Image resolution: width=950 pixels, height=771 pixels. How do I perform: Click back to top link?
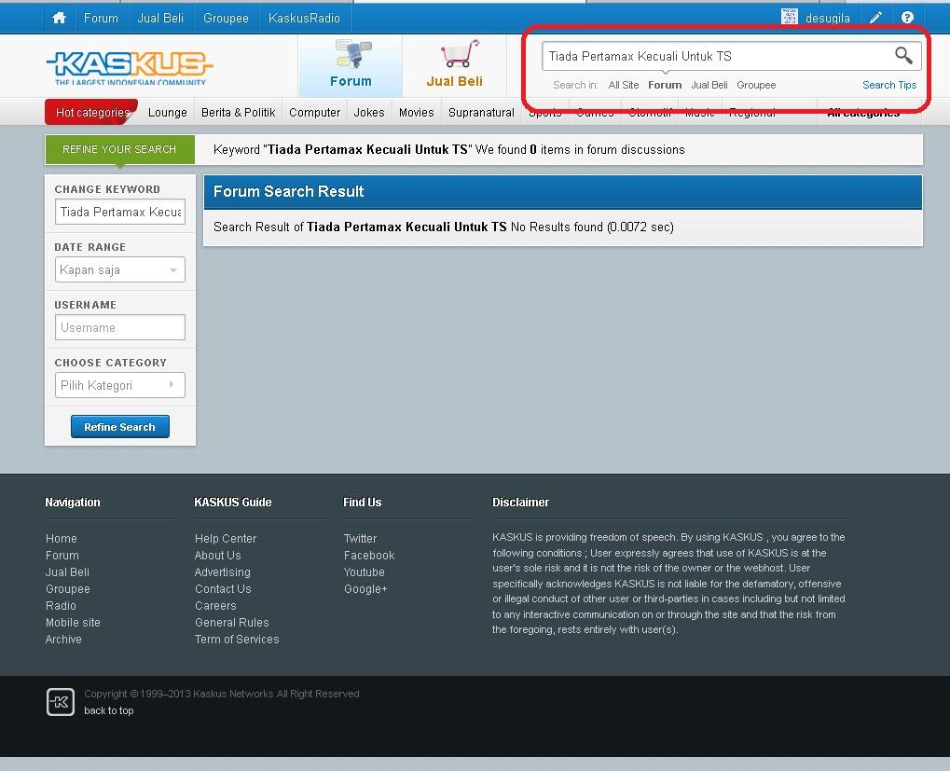(109, 710)
